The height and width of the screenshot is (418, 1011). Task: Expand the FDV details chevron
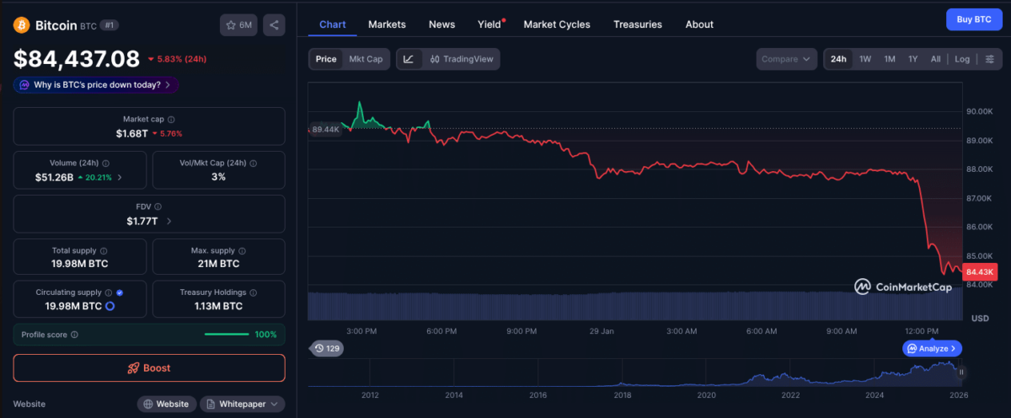click(x=169, y=222)
